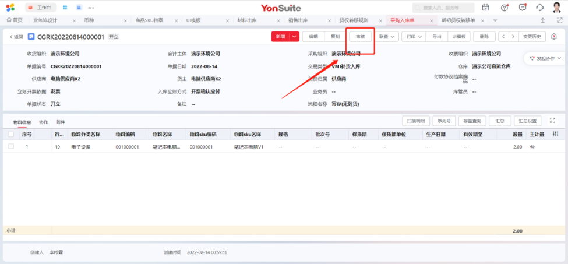
Task: Open the calendar icon in top bar
Action: click(486, 8)
